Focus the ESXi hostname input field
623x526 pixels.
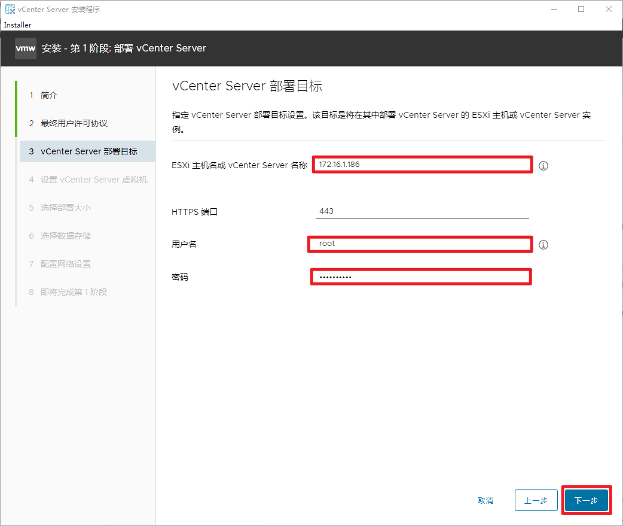(x=422, y=165)
